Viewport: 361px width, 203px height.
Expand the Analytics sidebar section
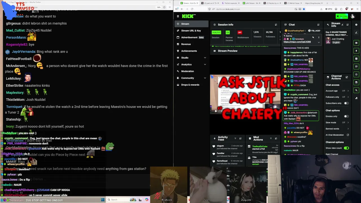(x=205, y=65)
